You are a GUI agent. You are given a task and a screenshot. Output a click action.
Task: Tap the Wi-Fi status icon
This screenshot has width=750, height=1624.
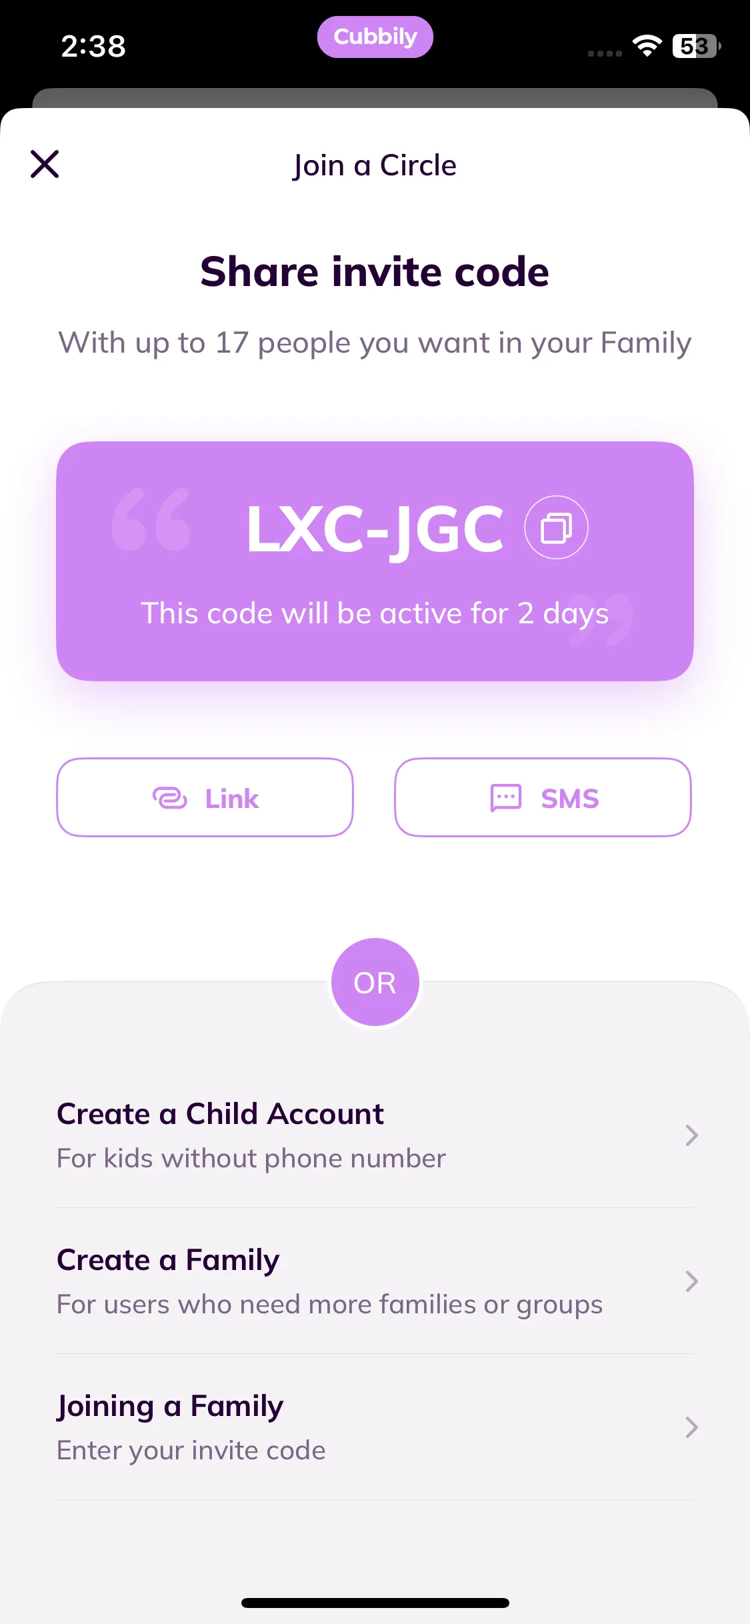tap(647, 45)
